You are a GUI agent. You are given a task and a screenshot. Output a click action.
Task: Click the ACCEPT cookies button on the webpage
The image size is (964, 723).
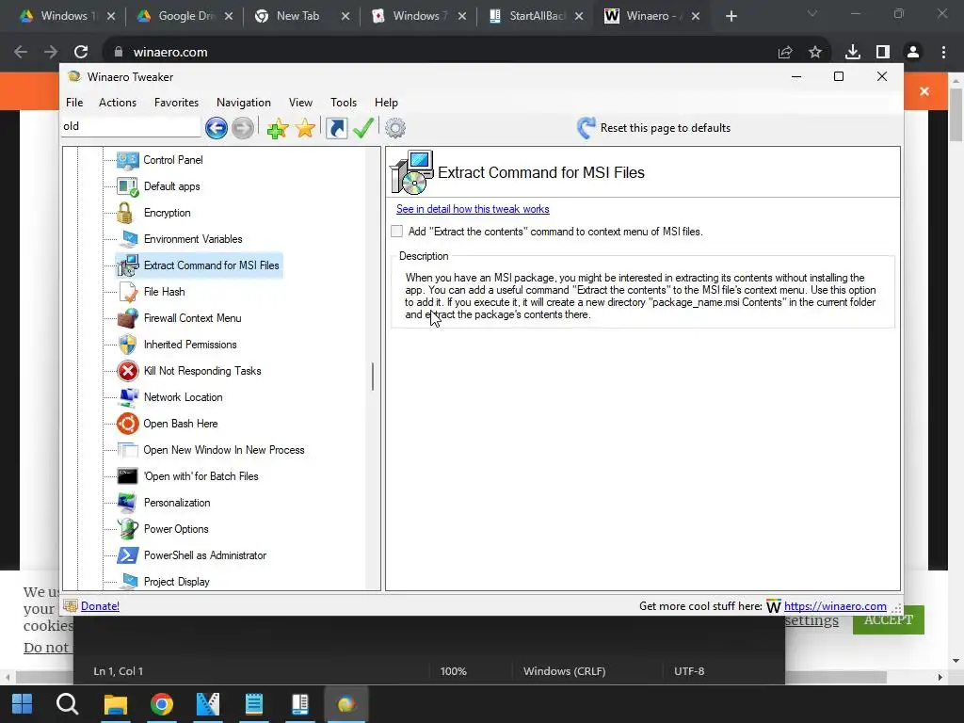coord(889,619)
